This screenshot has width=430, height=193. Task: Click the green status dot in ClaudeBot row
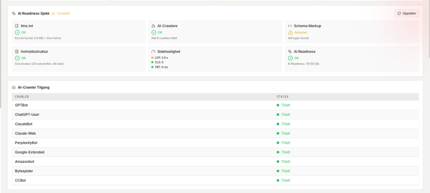point(278,124)
